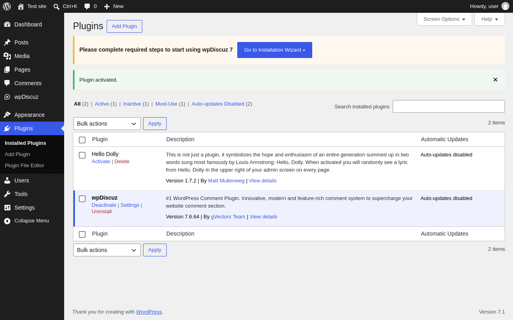Open the bottom Bulk actions dropdown
The height and width of the screenshot is (320, 513).
click(x=107, y=250)
